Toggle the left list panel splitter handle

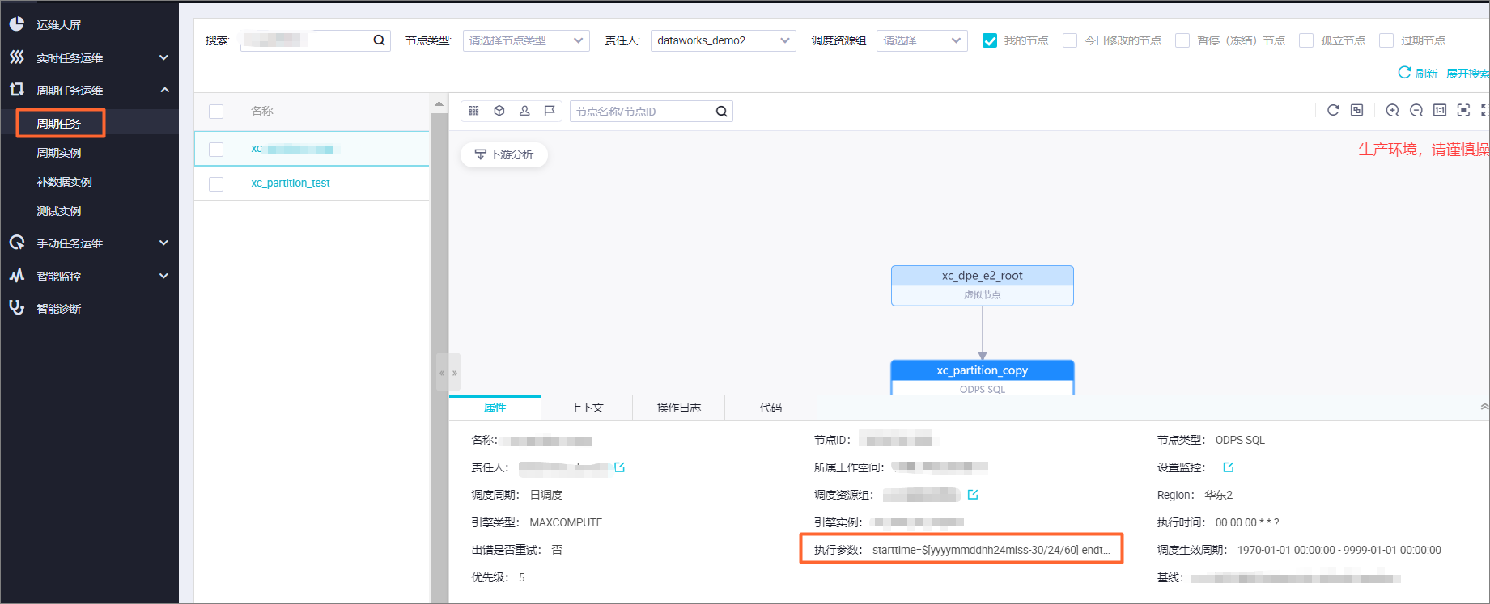pyautogui.click(x=448, y=373)
